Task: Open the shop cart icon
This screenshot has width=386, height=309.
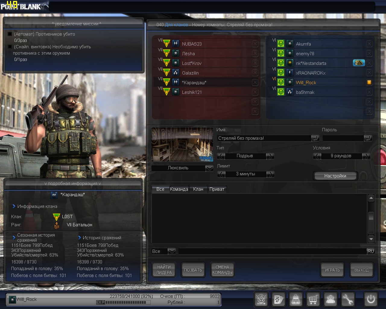Action: point(313,299)
